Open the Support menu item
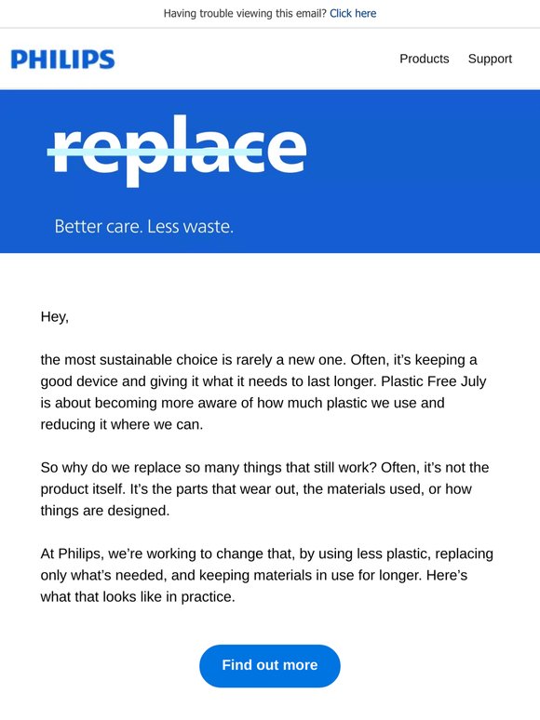540x720 pixels. (490, 59)
